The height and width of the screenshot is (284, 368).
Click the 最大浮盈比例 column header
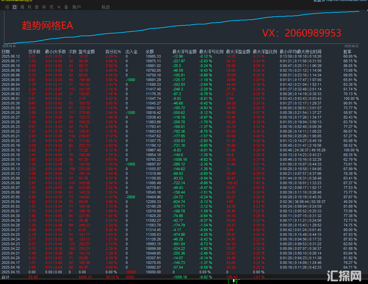[x=265, y=52]
